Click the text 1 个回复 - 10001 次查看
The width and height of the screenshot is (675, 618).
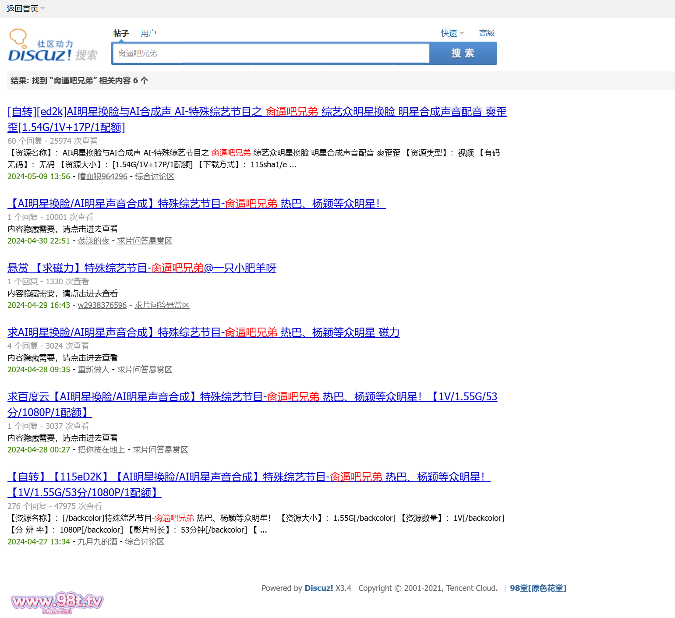(50, 217)
